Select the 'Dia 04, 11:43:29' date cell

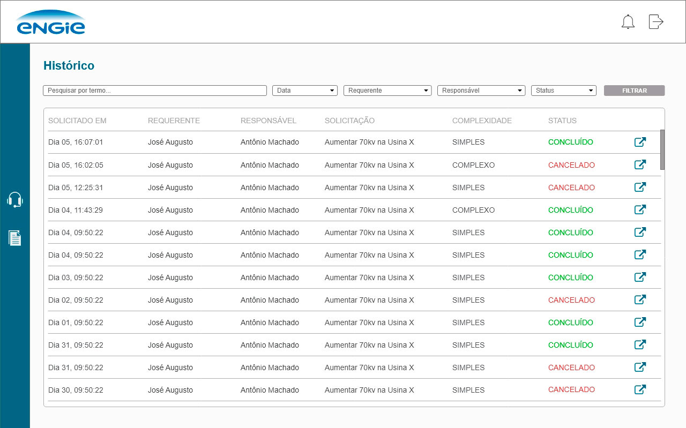coord(76,210)
